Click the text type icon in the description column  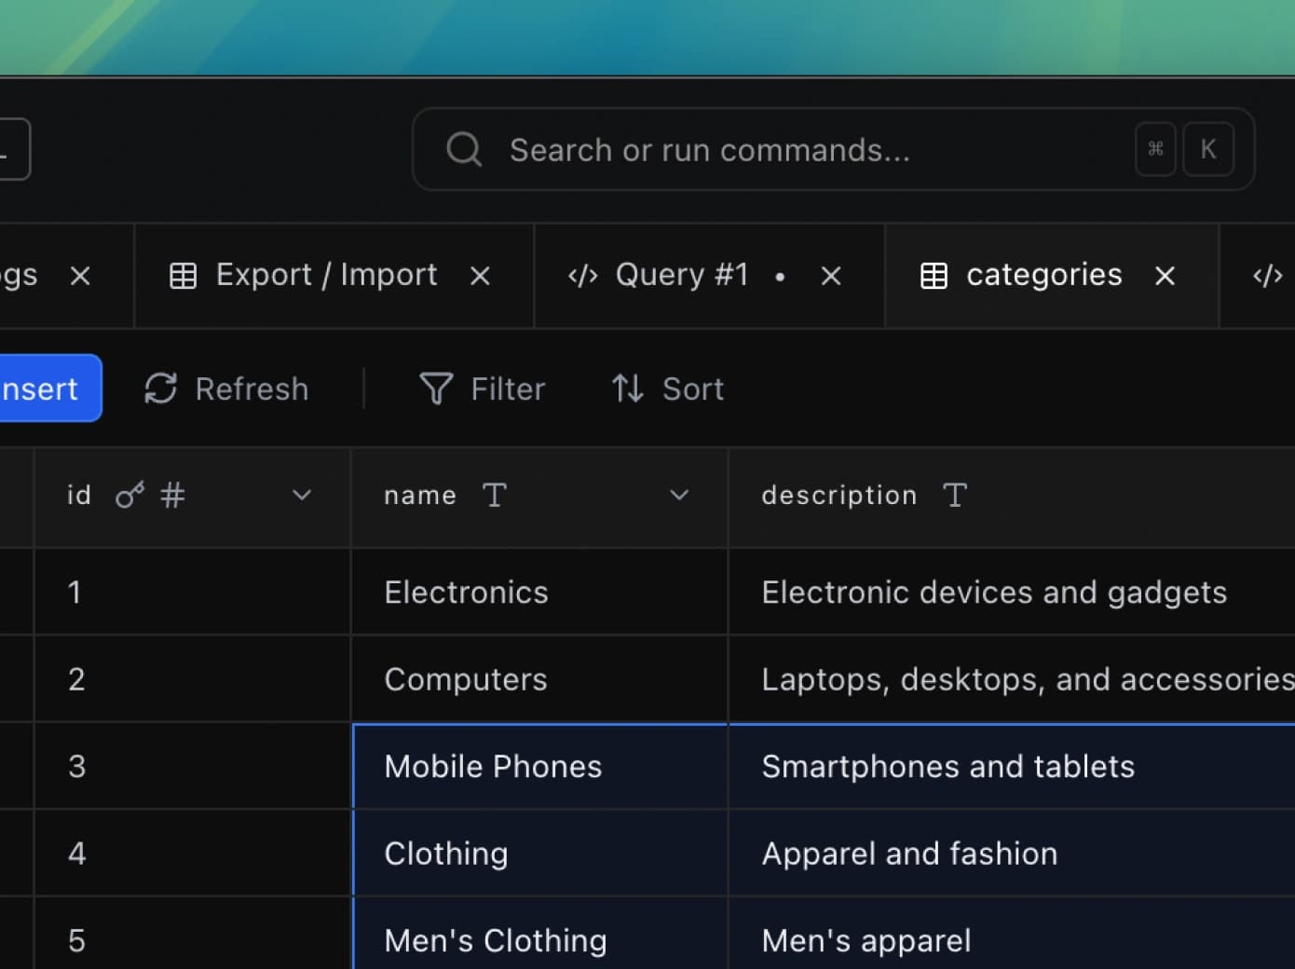(x=955, y=495)
